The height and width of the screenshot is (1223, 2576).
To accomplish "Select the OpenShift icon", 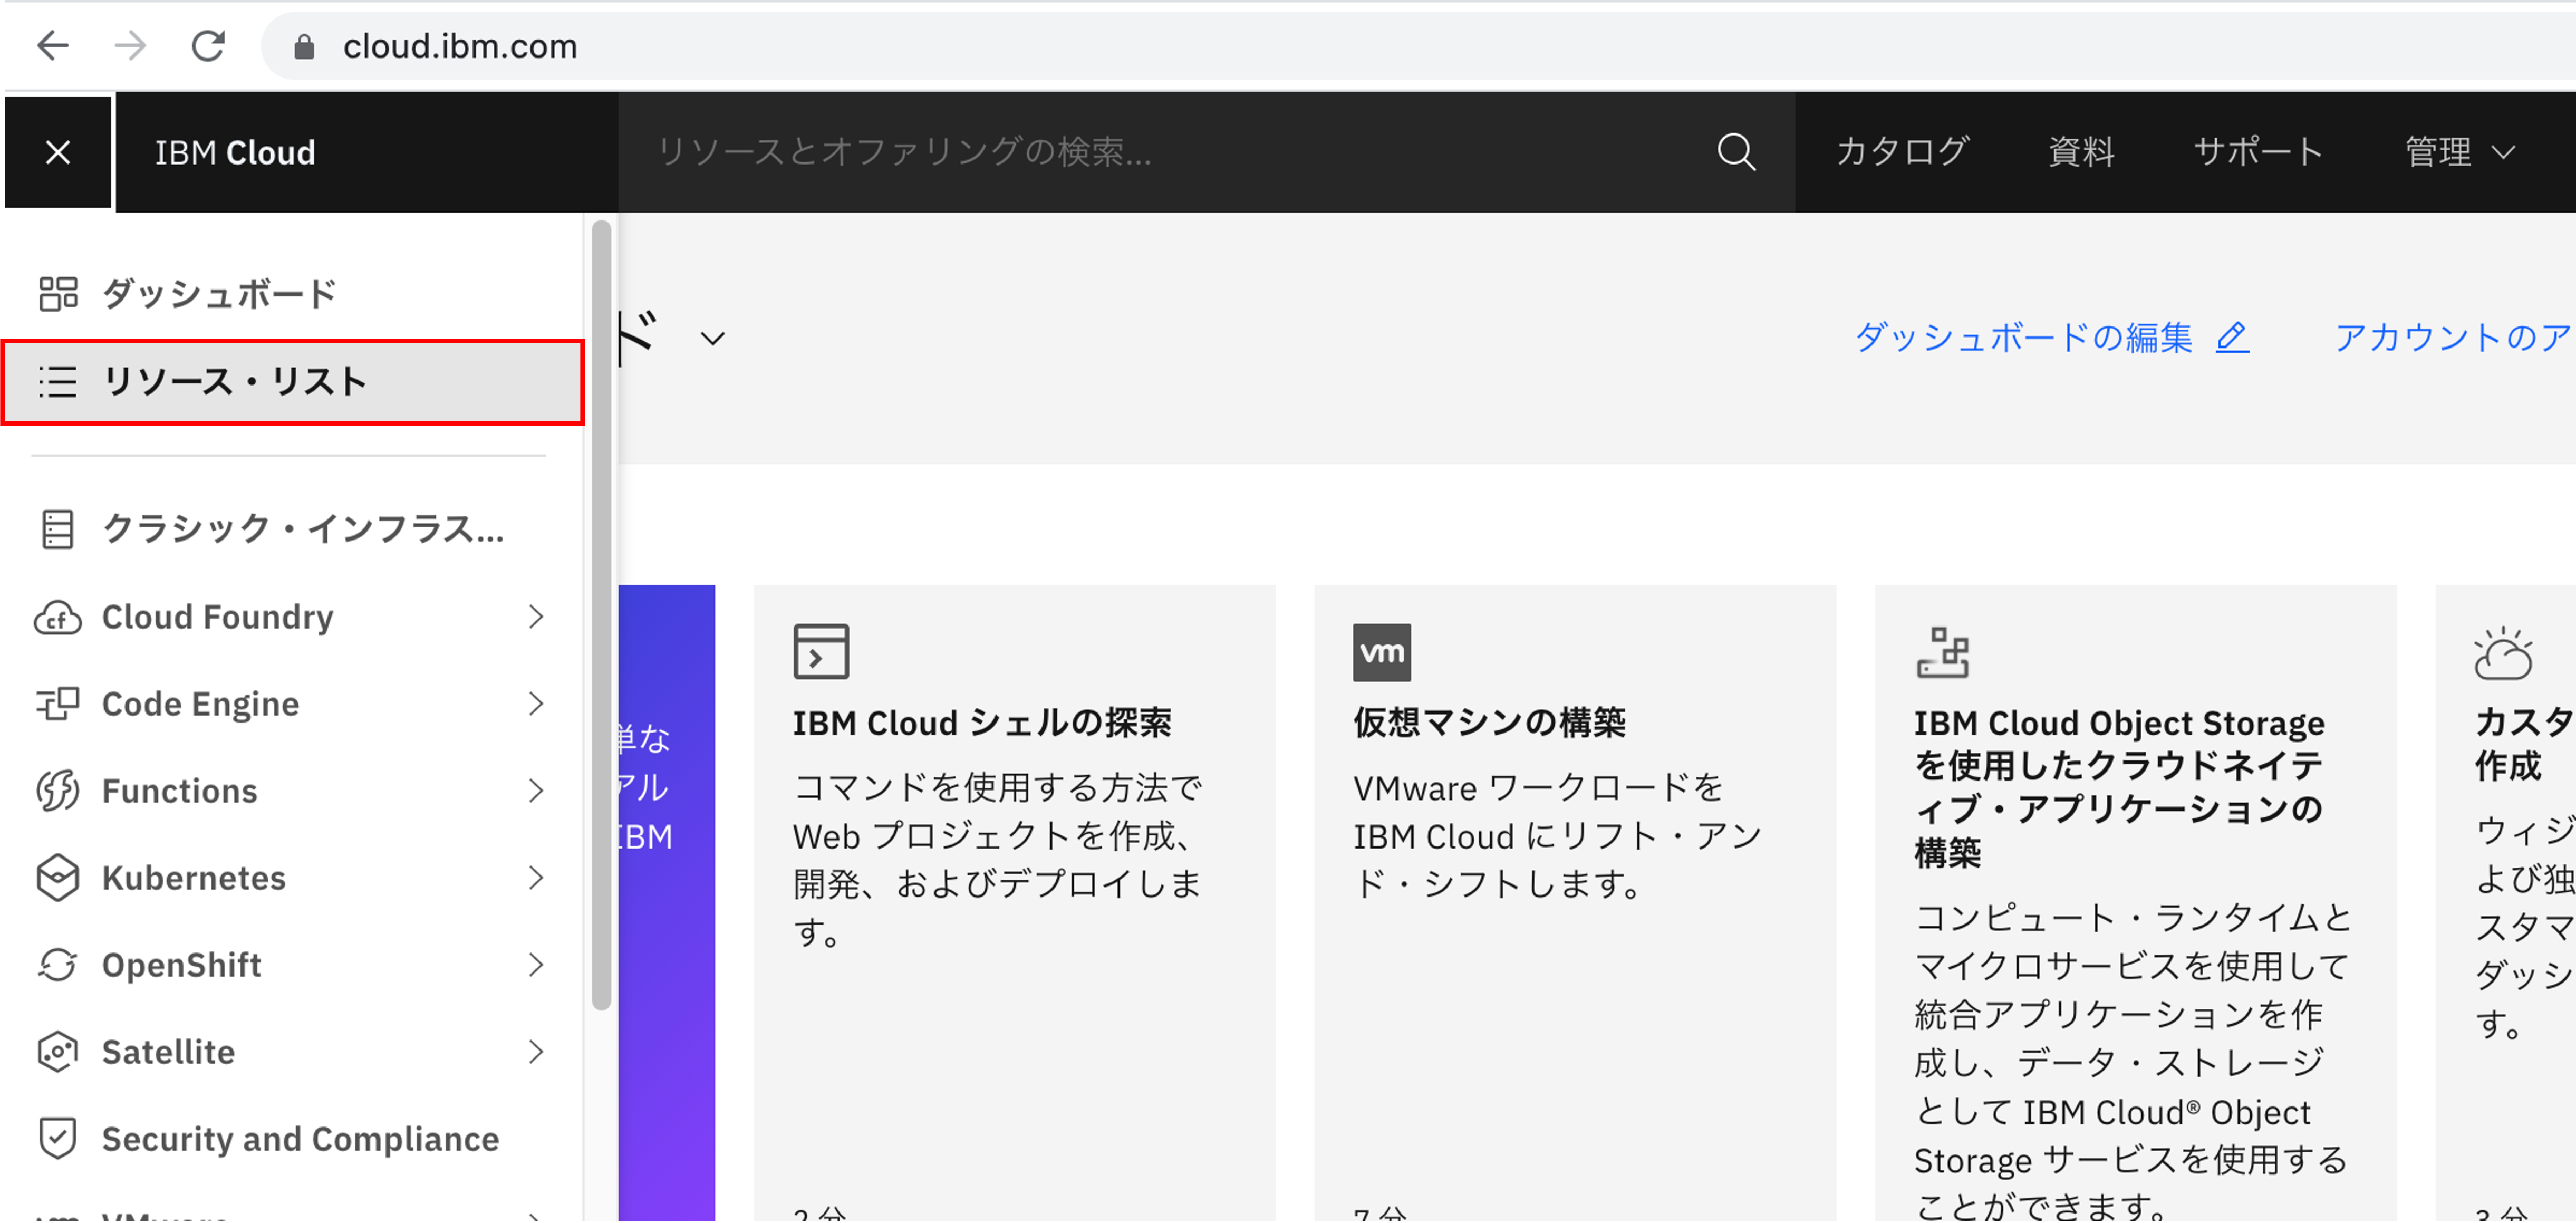I will (58, 964).
